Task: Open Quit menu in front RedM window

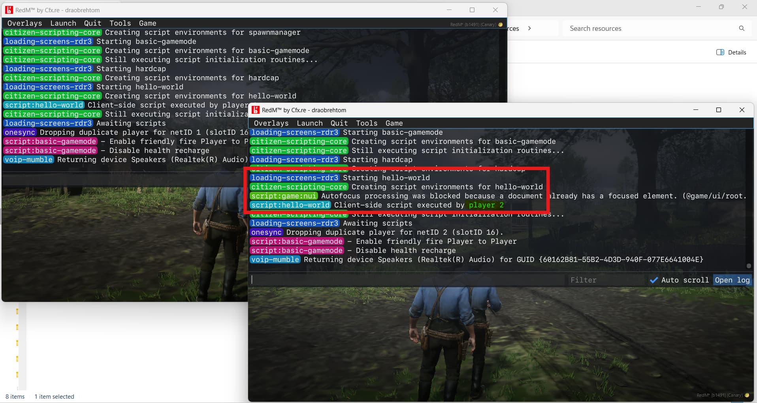Action: [x=339, y=123]
